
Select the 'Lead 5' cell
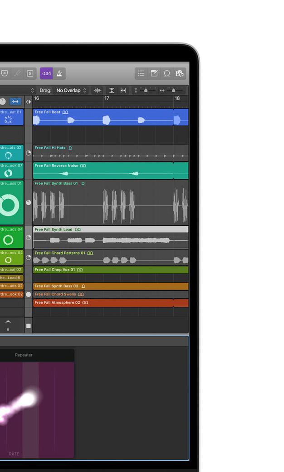(11, 278)
